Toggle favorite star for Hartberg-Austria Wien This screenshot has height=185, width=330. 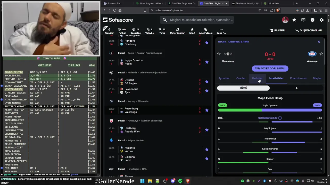tap(207, 130)
